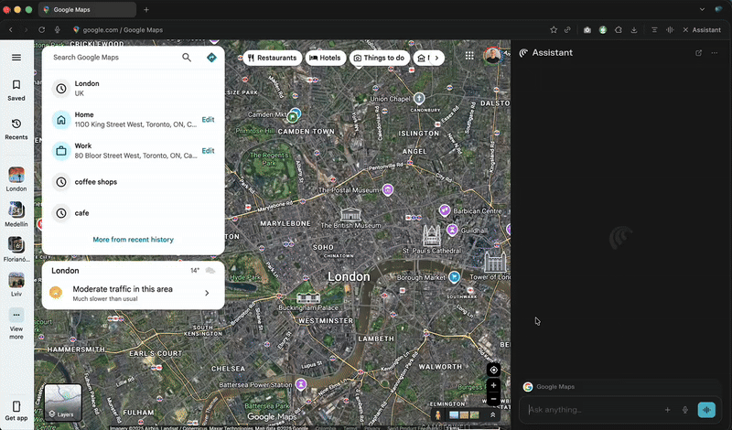Activate the Assistant voice mode button

(x=705, y=410)
